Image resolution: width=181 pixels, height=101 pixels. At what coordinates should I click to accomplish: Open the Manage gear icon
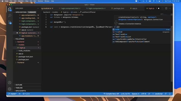tap(10, 89)
